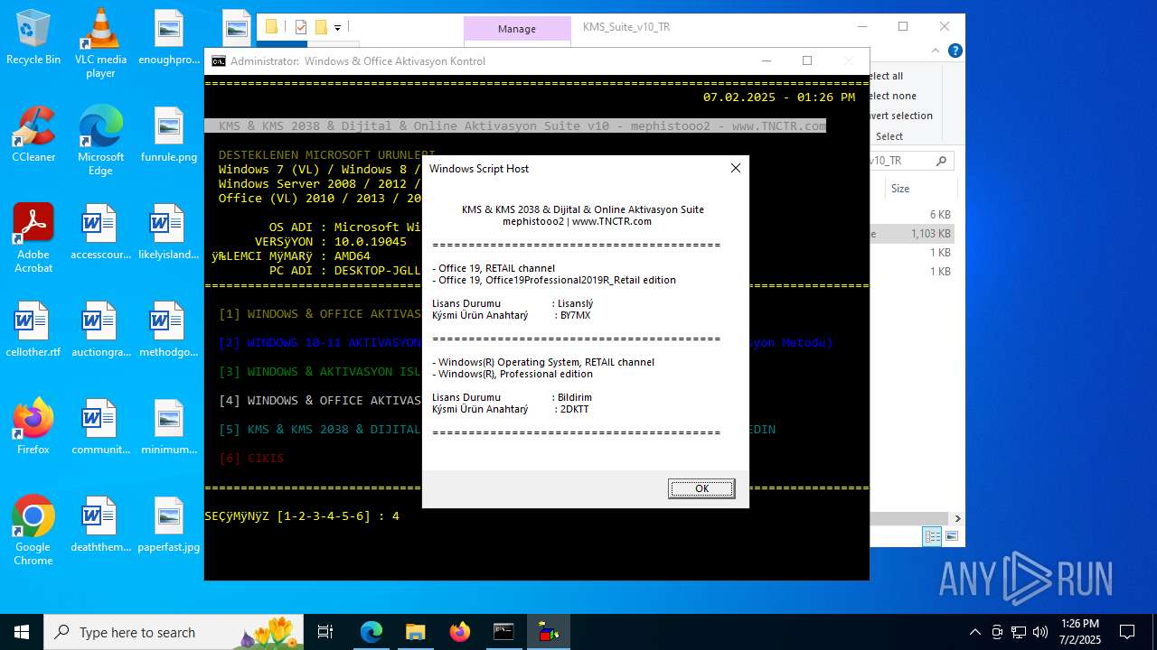The height and width of the screenshot is (650, 1157).
Task: Open Google Chrome desktop shortcut
Action: pyautogui.click(x=33, y=530)
